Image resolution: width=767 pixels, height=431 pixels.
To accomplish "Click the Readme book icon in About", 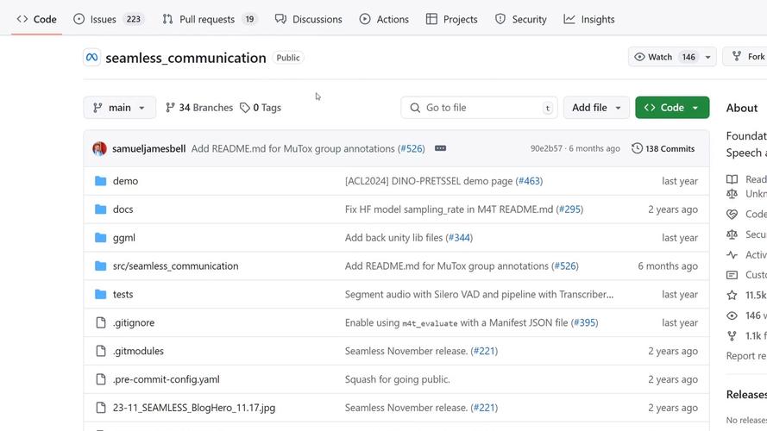I will point(732,179).
